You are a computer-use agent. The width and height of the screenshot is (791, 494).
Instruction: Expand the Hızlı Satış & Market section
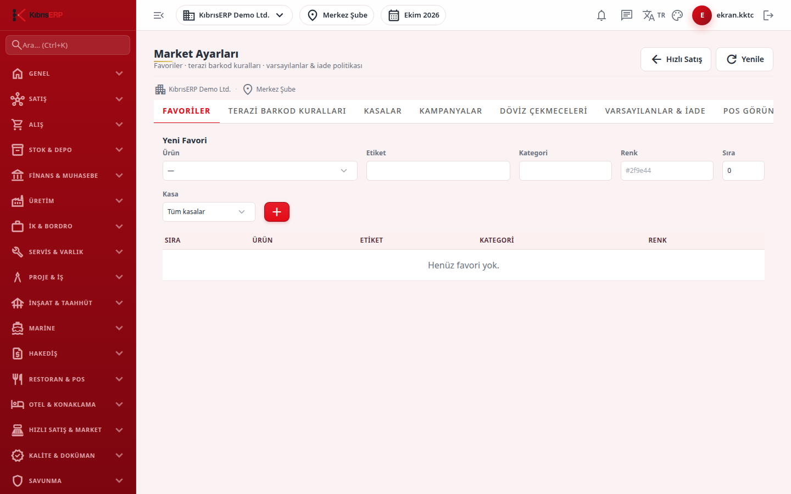point(68,430)
